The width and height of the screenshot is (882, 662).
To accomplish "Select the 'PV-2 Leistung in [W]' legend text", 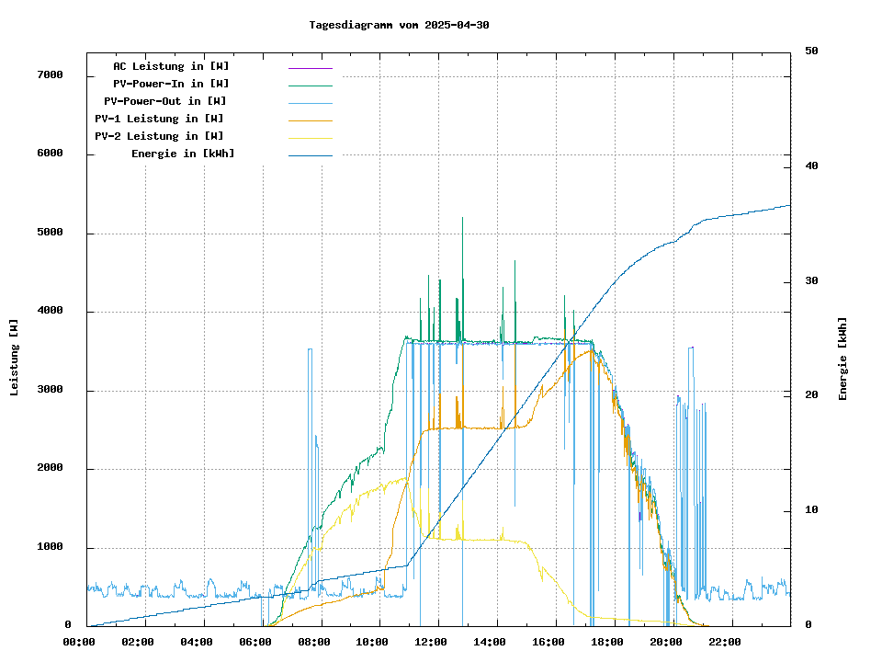I will coord(159,136).
